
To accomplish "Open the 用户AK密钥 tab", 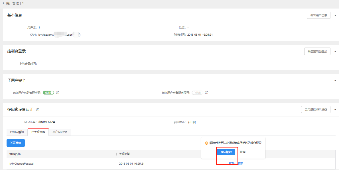I will 60,132.
